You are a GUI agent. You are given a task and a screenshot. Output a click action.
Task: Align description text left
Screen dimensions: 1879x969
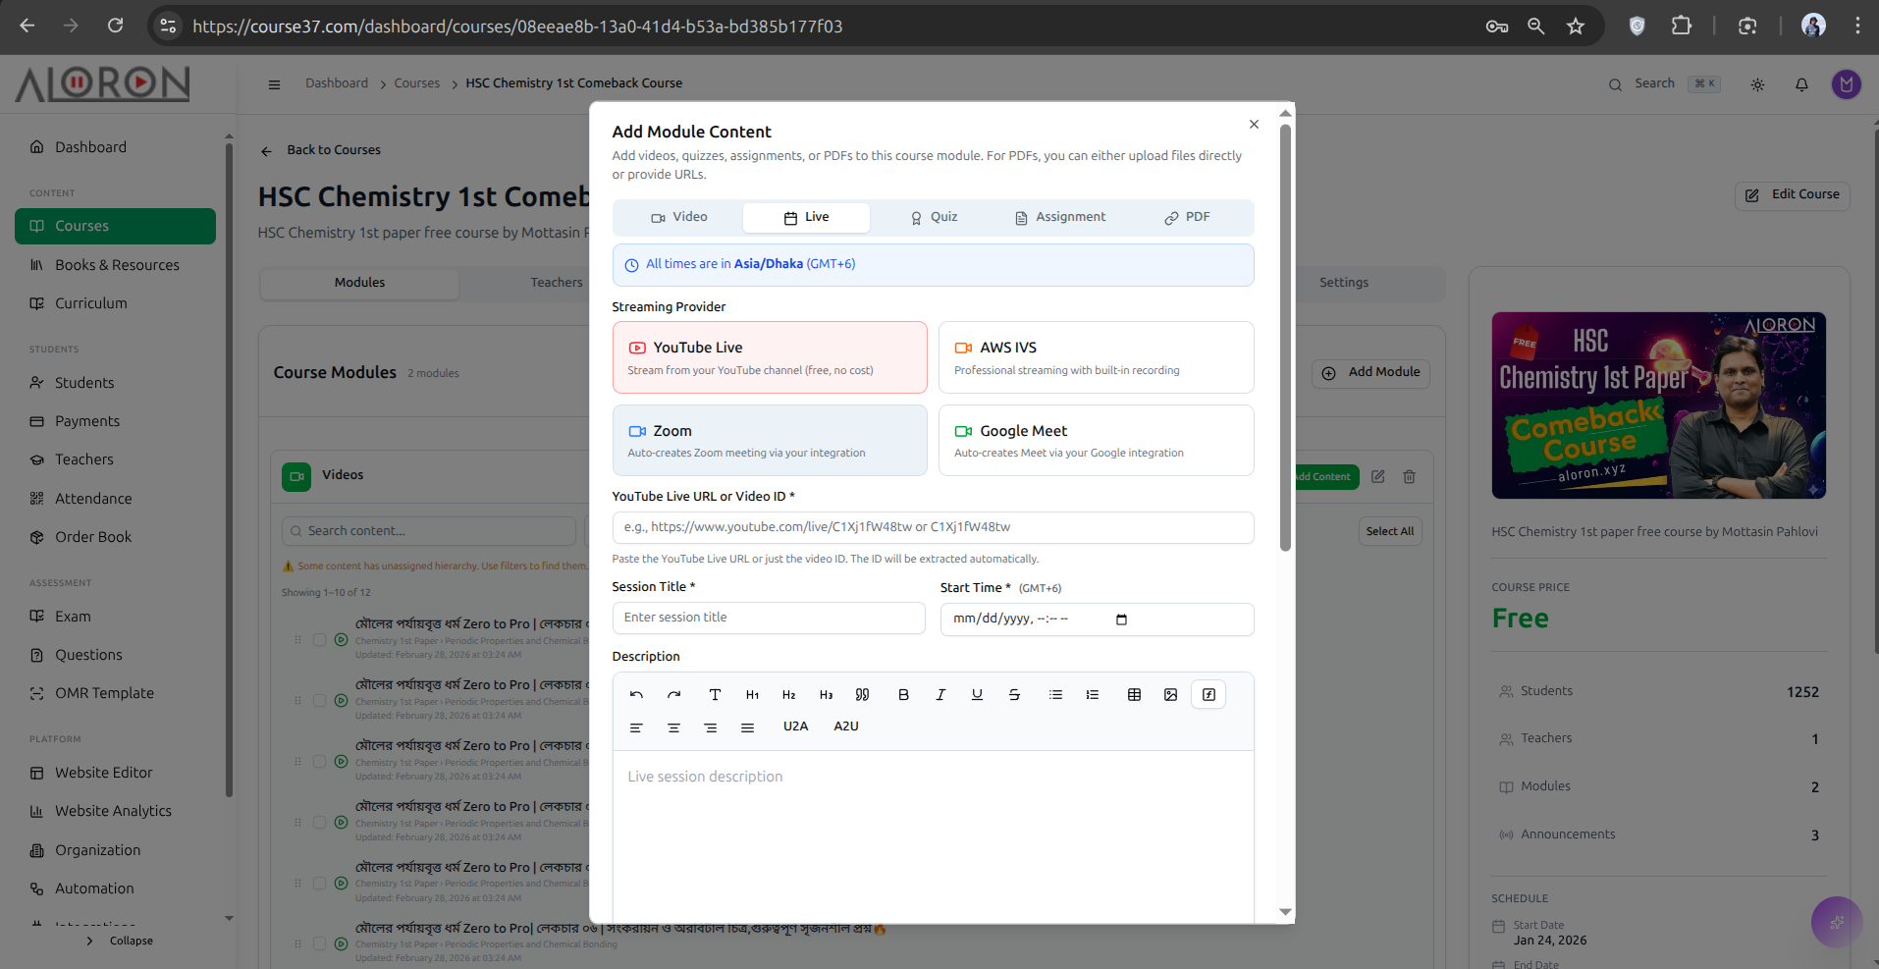[636, 727]
